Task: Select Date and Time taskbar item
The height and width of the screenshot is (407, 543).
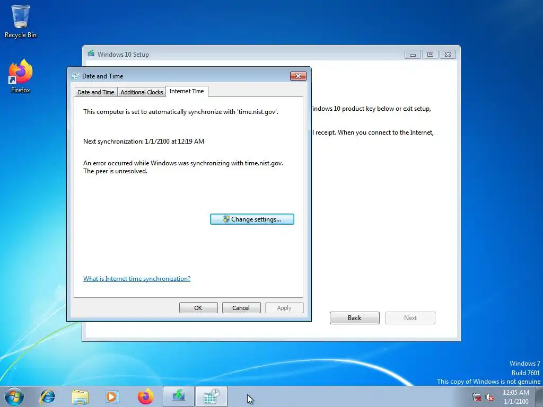Action: pyautogui.click(x=212, y=396)
